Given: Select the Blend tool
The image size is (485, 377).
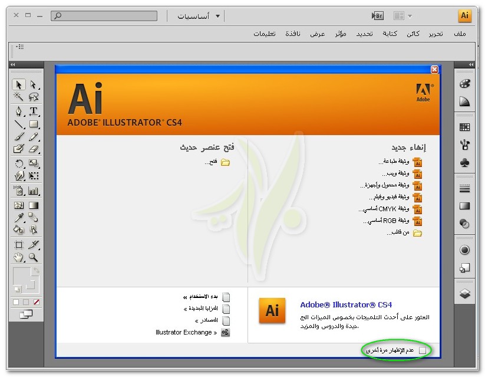Looking at the screenshot, I should coord(34,218).
